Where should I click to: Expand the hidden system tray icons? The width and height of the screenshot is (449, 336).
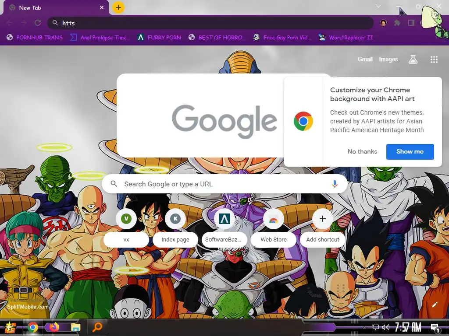(x=364, y=328)
